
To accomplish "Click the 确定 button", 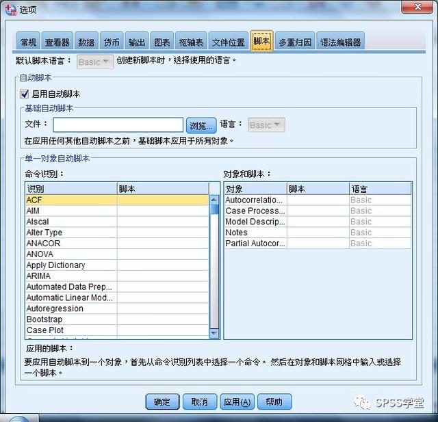I will coord(162,401).
